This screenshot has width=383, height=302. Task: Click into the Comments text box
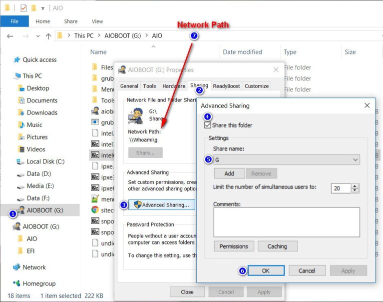tap(287, 222)
